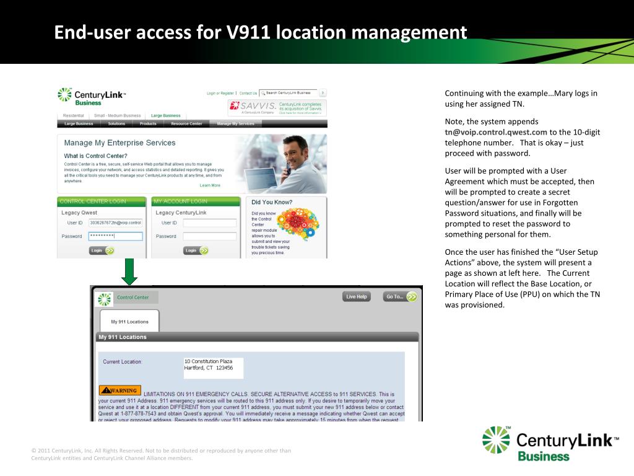This screenshot has width=634, height=476.
Task: Click the Legacy CenturyLink Password field
Action: point(210,236)
